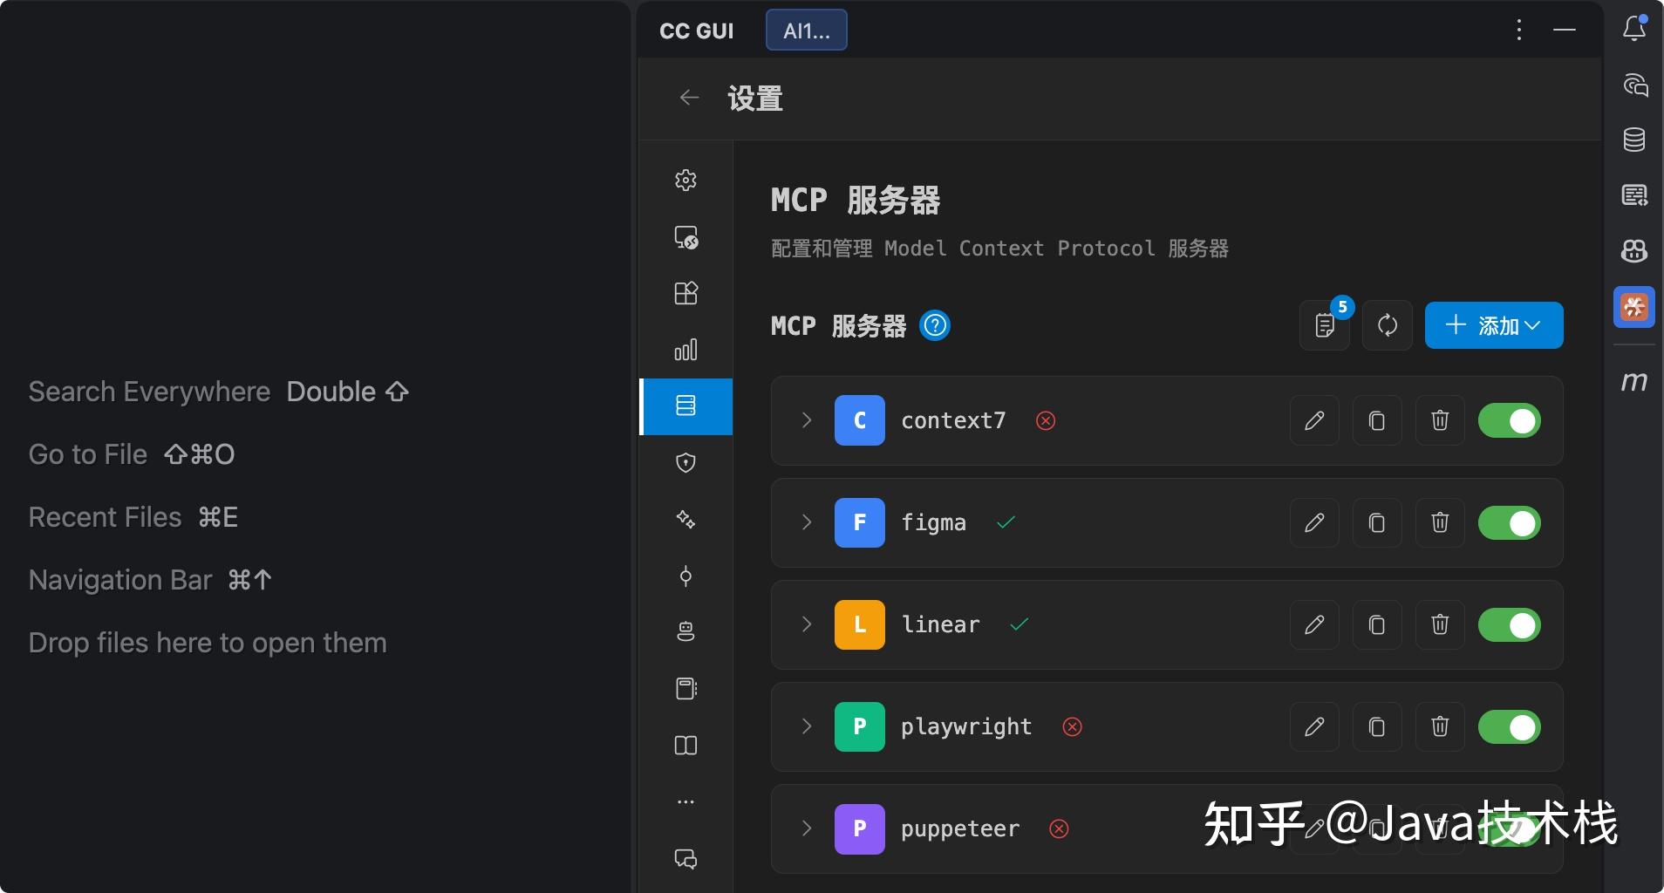Switch to the AI1... tab

807,31
